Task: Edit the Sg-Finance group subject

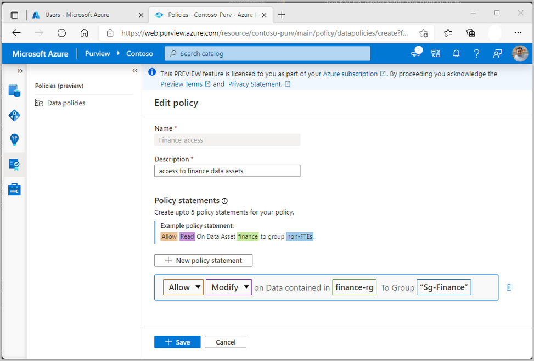Action: pos(444,287)
